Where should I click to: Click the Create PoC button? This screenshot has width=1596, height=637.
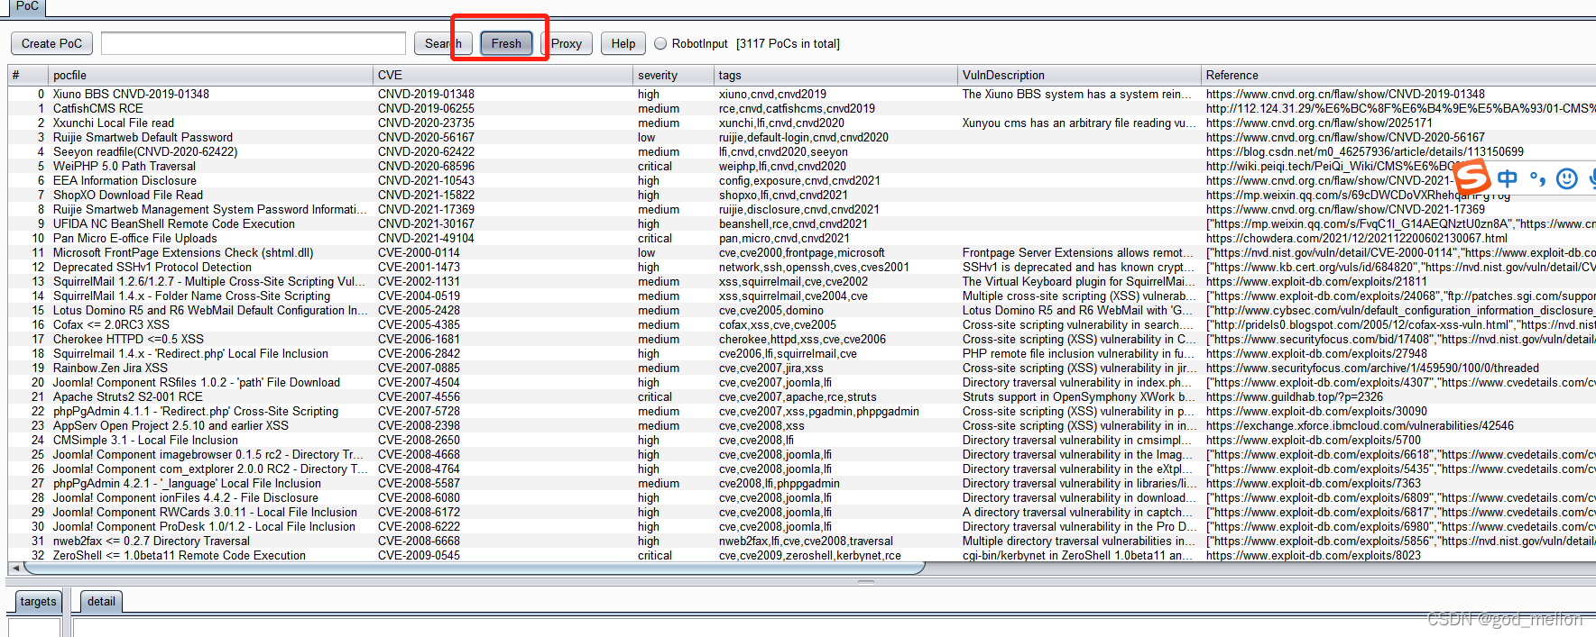point(51,43)
